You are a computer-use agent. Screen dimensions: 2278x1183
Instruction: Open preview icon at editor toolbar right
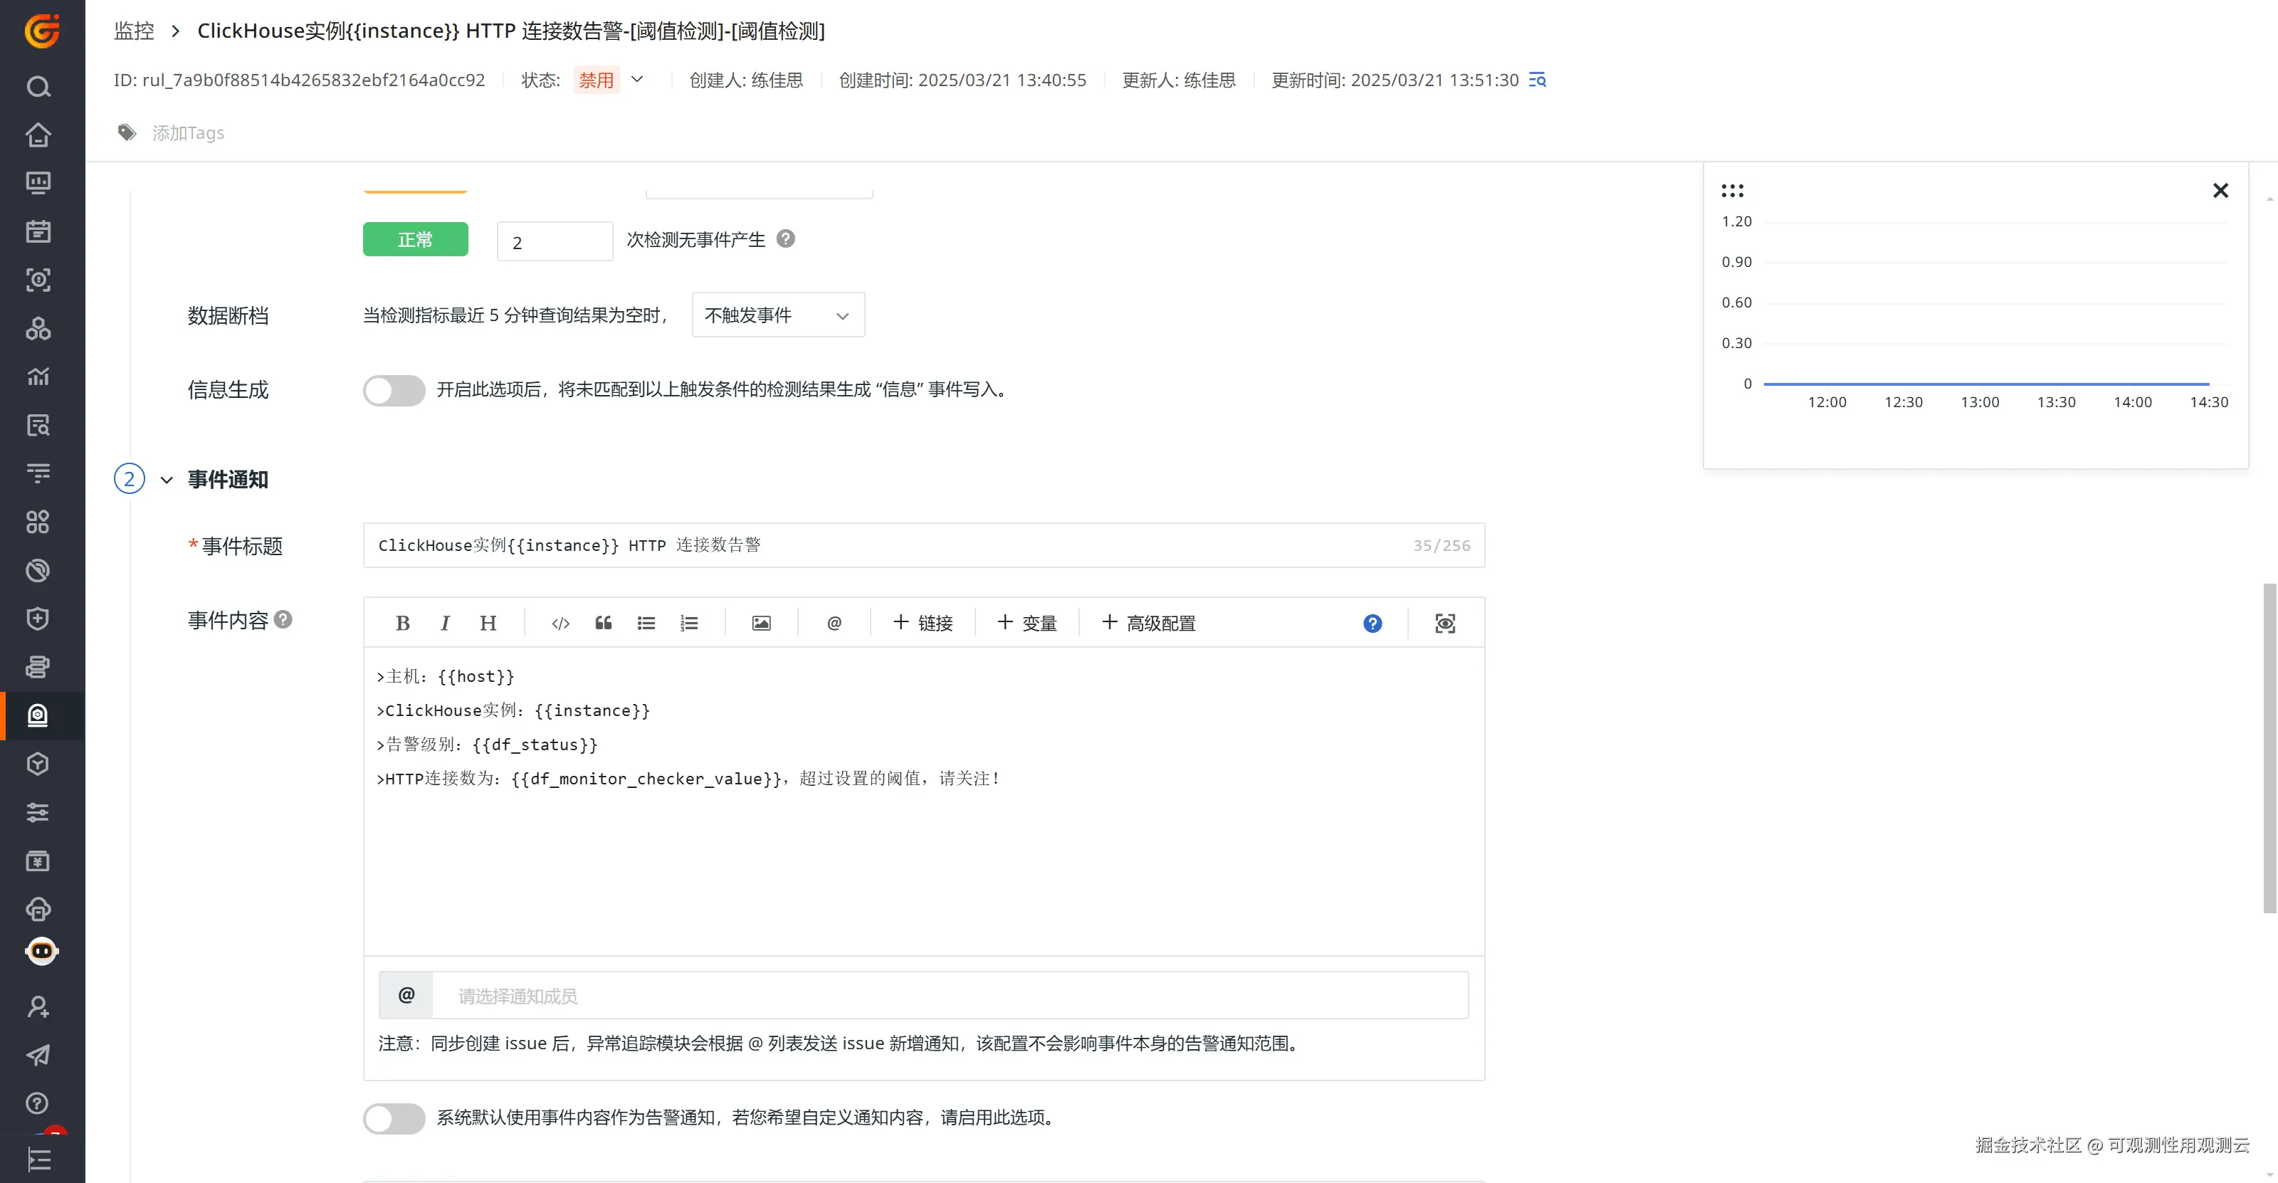point(1445,624)
